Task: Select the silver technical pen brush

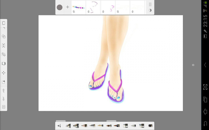Action: [x=92, y=126]
